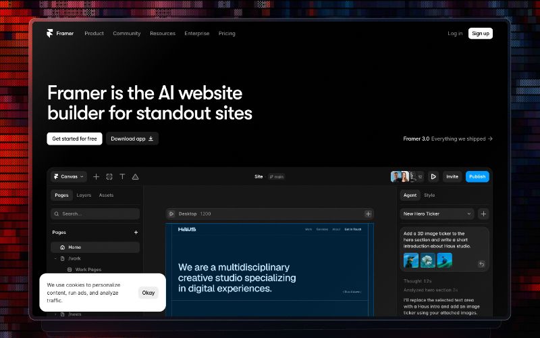Click the Sign up button
The width and height of the screenshot is (540, 338).
481,33
